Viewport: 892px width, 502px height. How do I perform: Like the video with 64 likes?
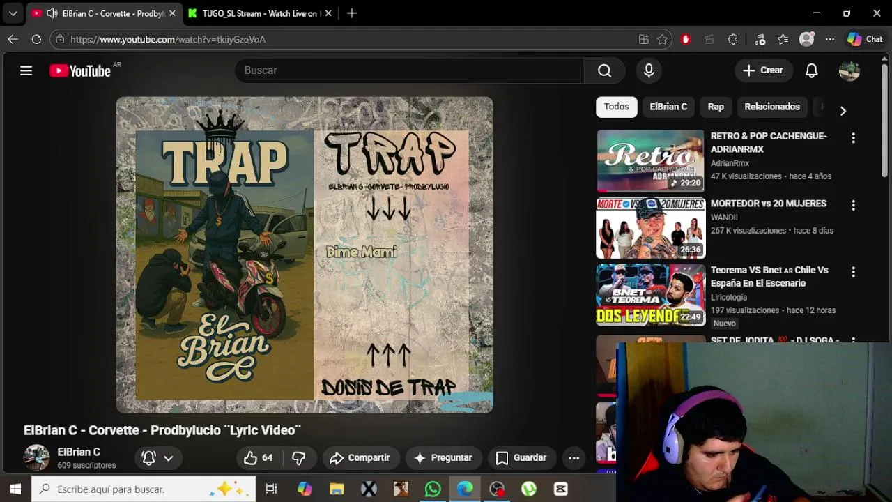(x=258, y=458)
